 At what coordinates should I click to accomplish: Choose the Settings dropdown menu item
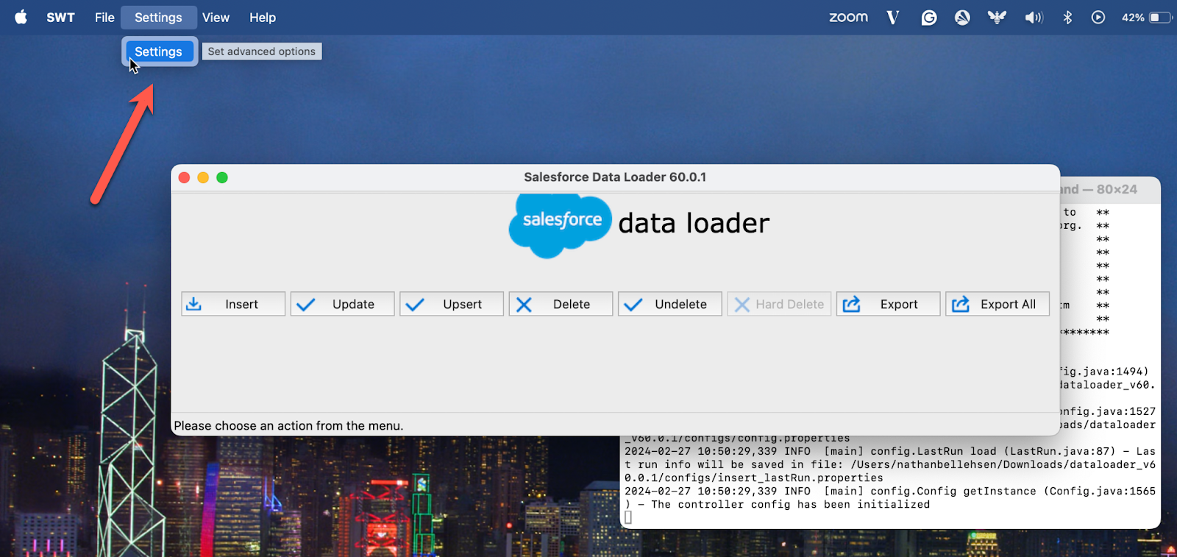tap(159, 52)
